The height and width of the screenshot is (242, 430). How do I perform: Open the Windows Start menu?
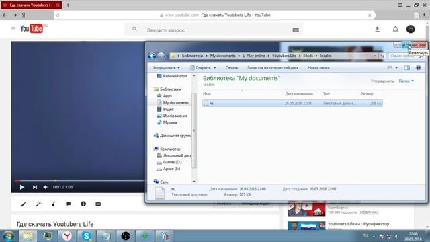coord(8,236)
